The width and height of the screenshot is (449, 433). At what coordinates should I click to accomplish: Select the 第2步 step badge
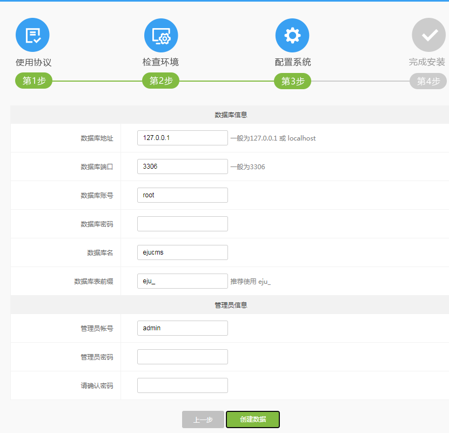coord(160,81)
